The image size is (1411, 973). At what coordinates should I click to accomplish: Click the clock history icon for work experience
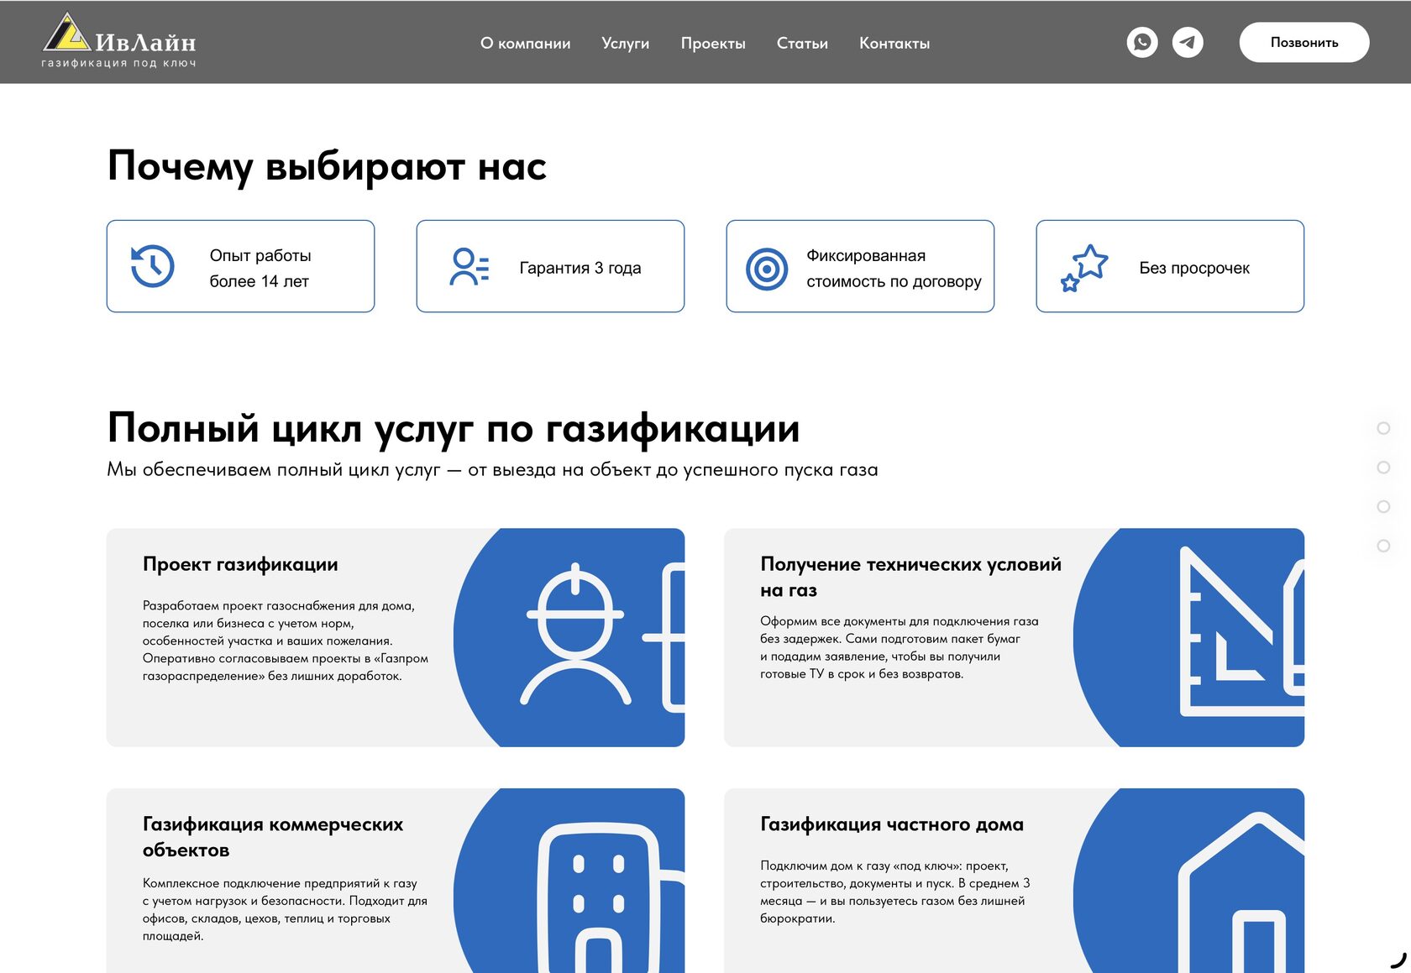152,266
